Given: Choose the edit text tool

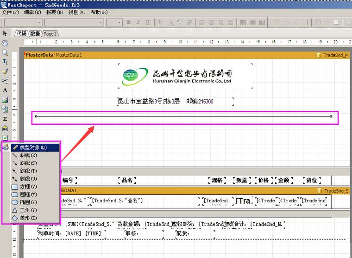Looking at the screenshot, I should (5, 62).
